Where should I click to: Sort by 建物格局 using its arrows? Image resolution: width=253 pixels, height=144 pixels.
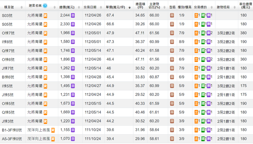tap(235, 7)
